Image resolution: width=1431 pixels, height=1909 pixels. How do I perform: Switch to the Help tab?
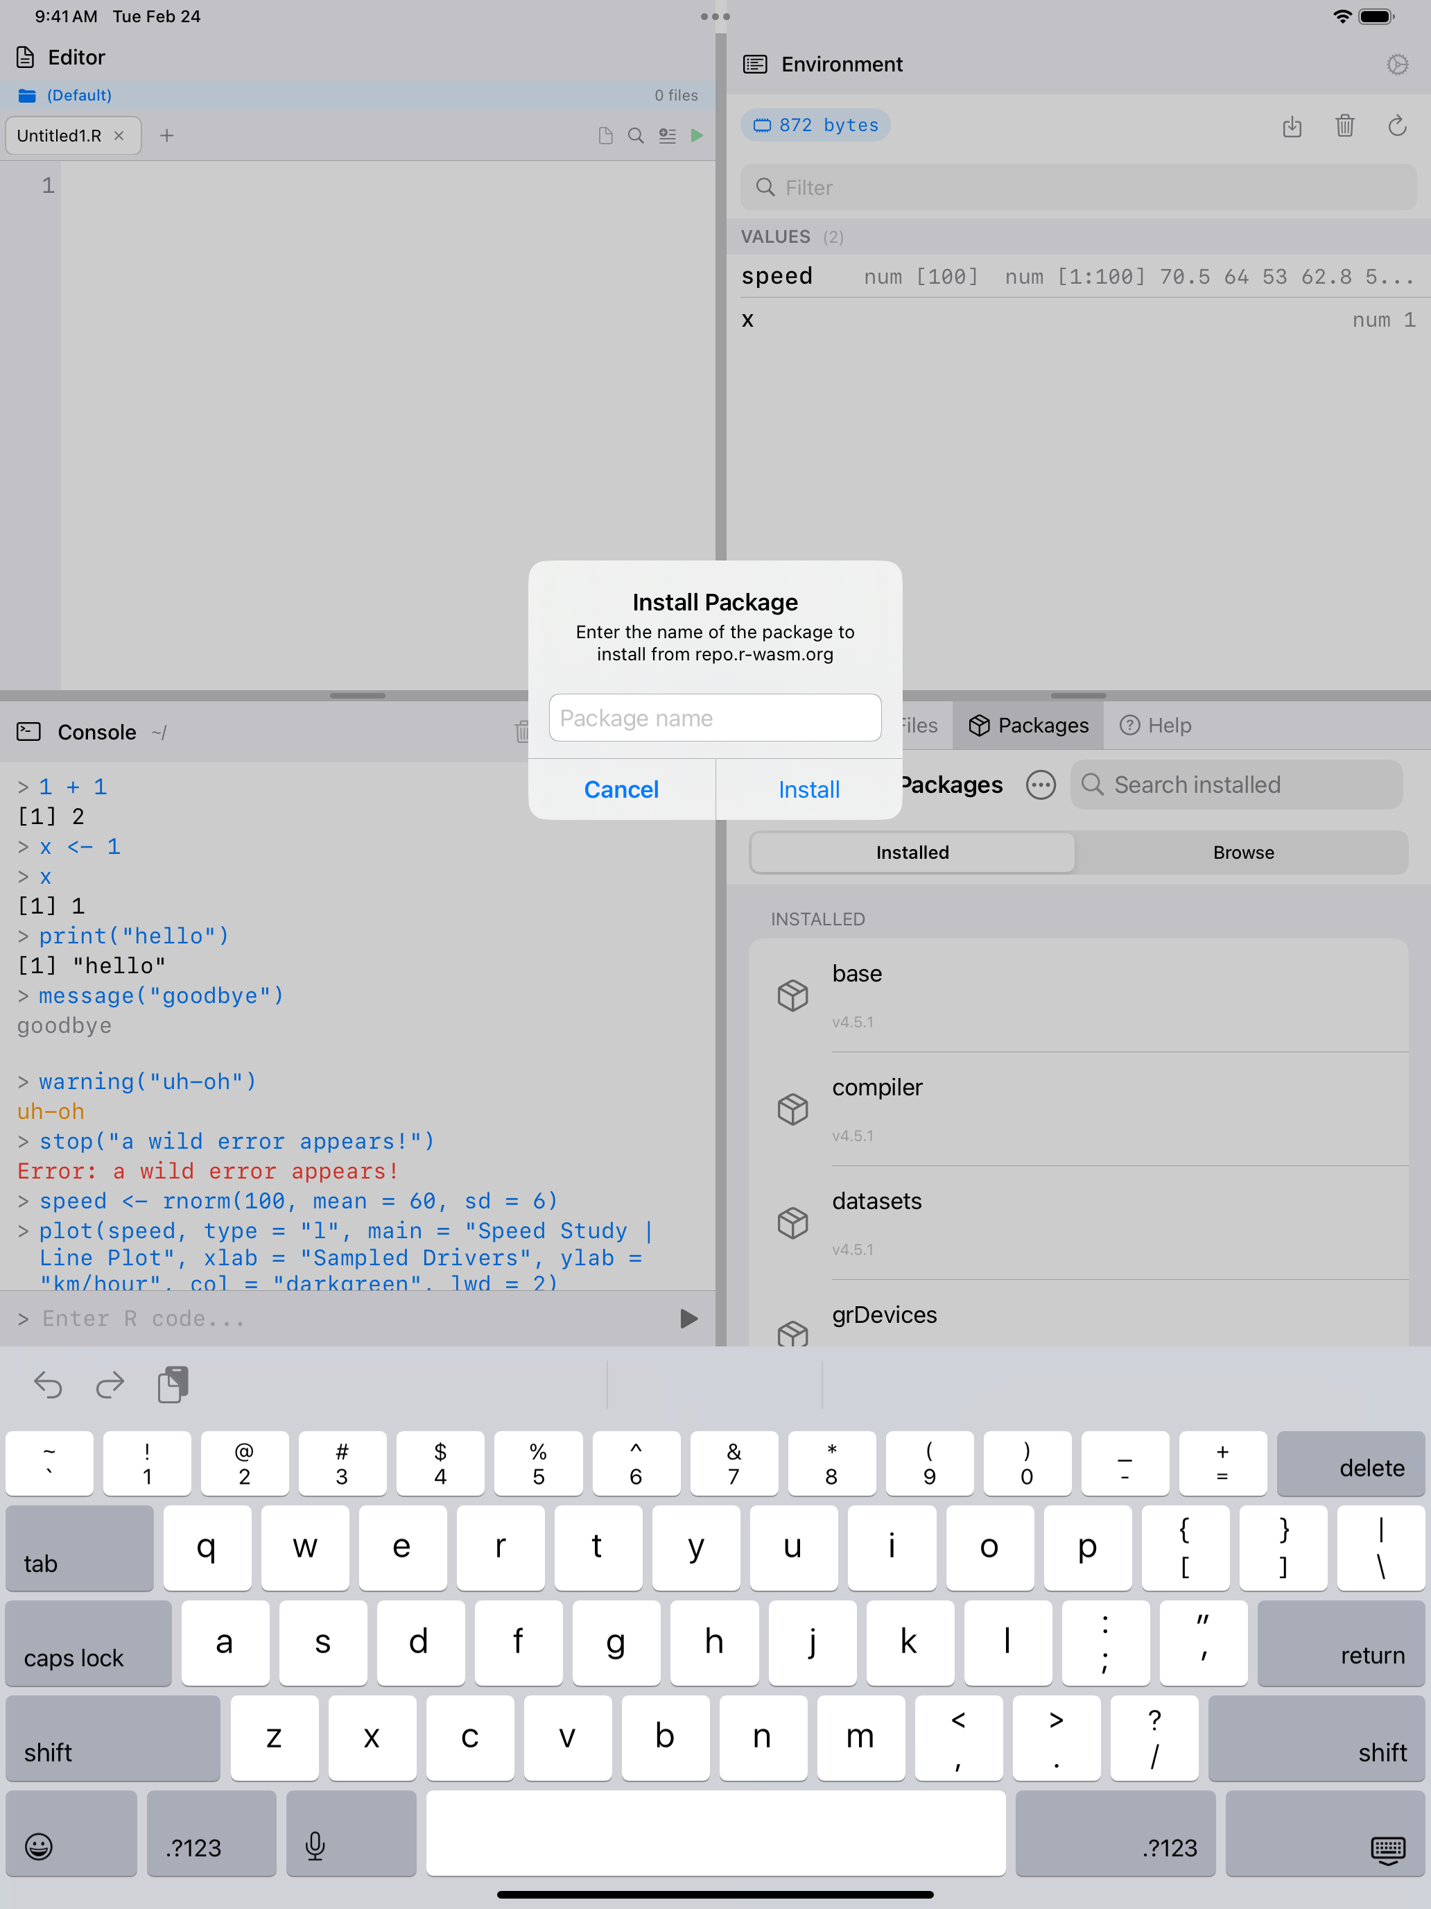[x=1156, y=725]
